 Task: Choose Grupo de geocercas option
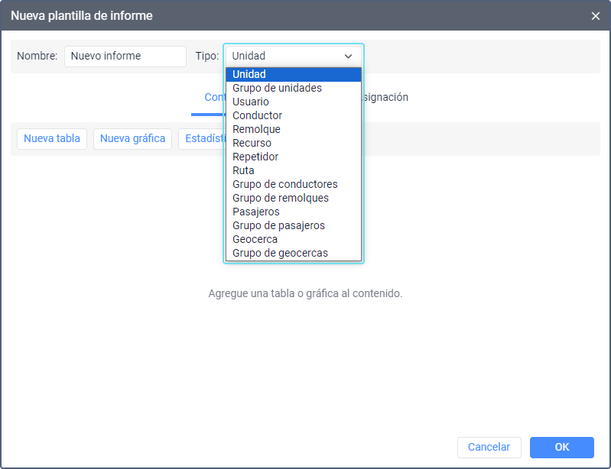point(293,253)
